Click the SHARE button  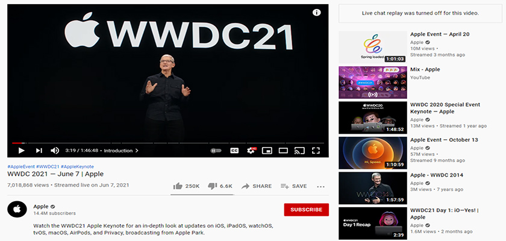point(257,186)
